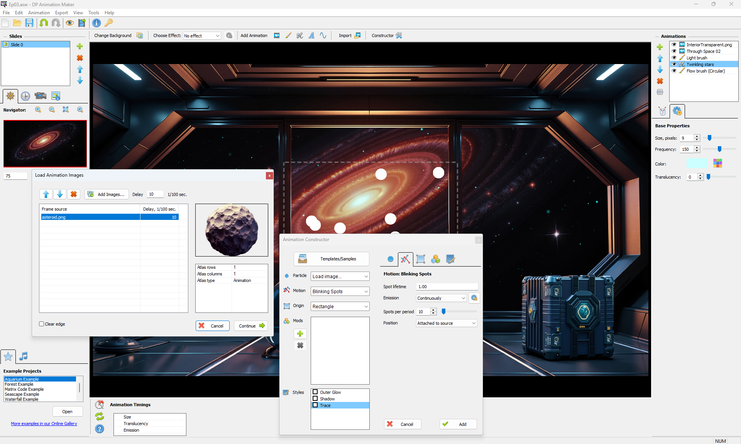The height and width of the screenshot is (444, 741).
Task: Open the music note tab
Action: pyautogui.click(x=24, y=356)
